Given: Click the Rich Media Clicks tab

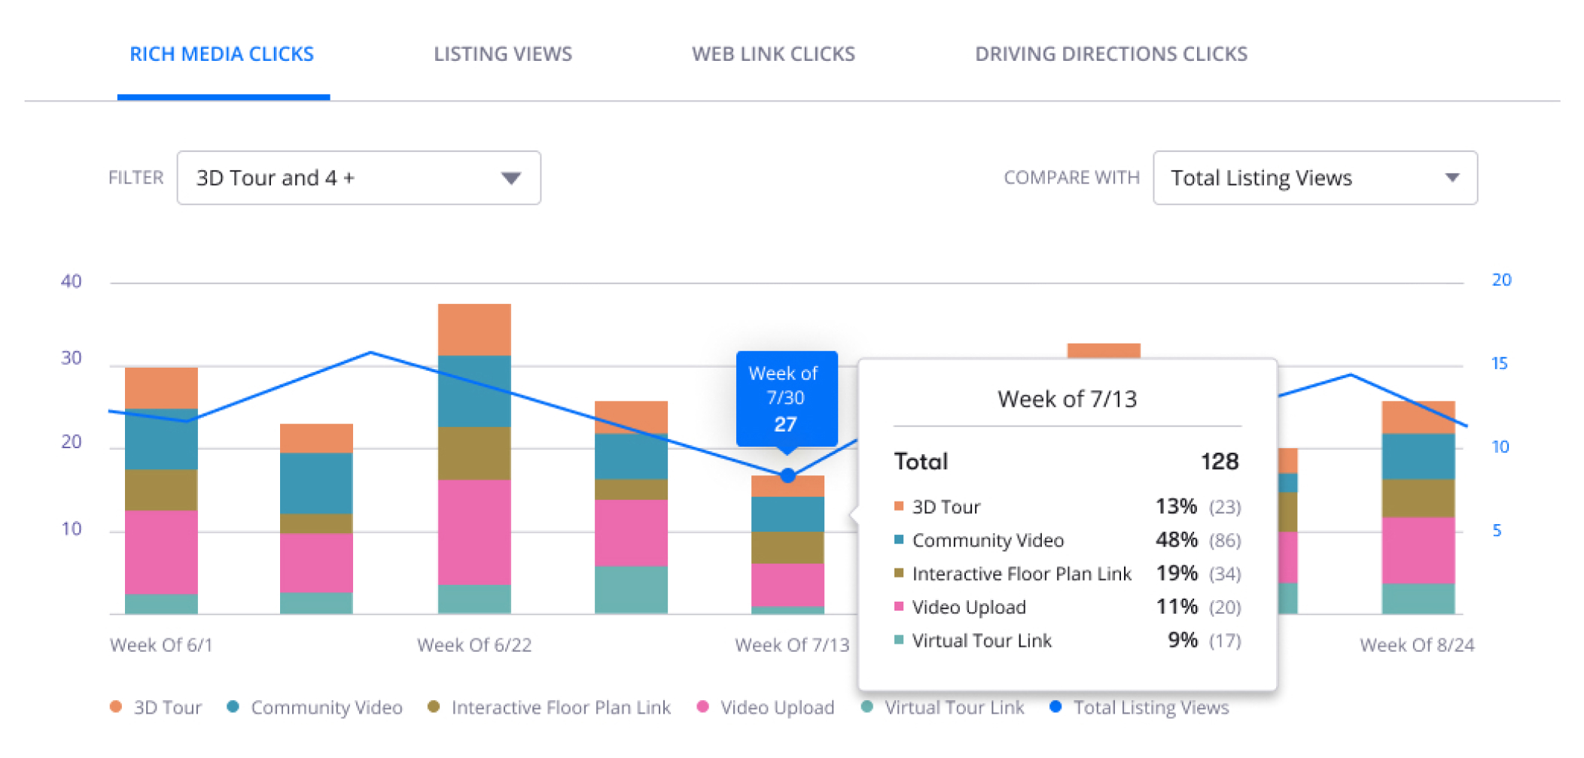Looking at the screenshot, I should point(222,54).
